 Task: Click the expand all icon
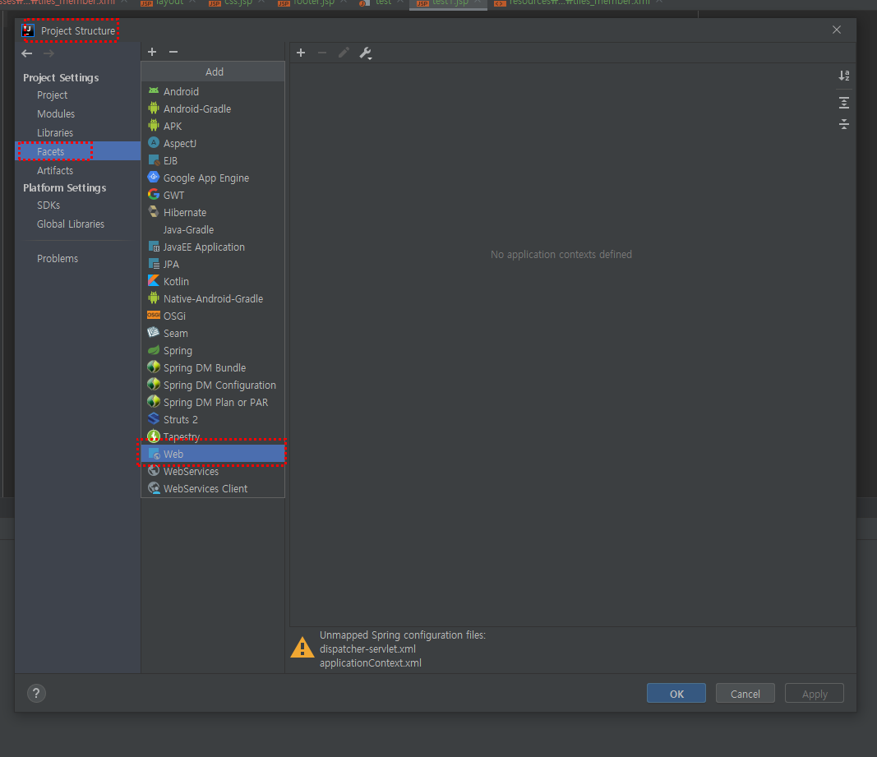click(844, 103)
